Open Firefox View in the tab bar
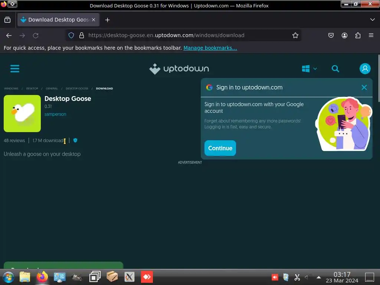The height and width of the screenshot is (285, 380). point(7,20)
